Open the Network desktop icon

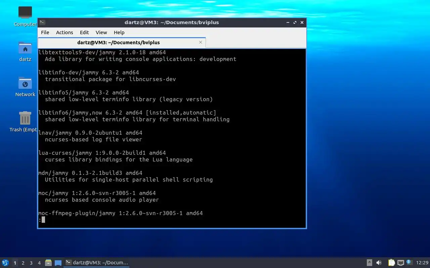click(25, 87)
